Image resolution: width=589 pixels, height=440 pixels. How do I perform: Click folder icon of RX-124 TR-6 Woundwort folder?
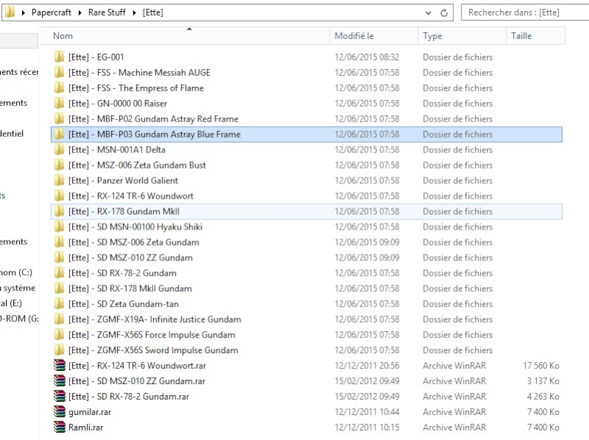coord(59,196)
